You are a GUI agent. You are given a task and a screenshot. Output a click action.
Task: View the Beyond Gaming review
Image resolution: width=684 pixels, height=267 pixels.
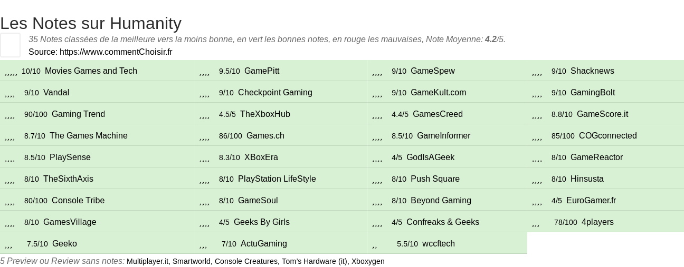pos(441,201)
